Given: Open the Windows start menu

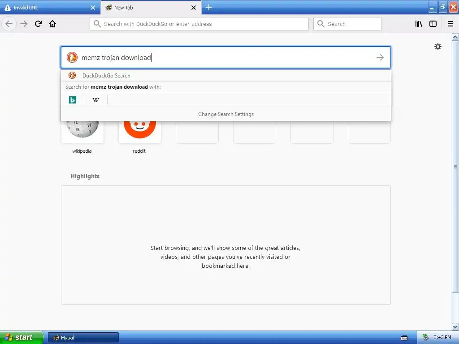Looking at the screenshot, I should click(21, 337).
